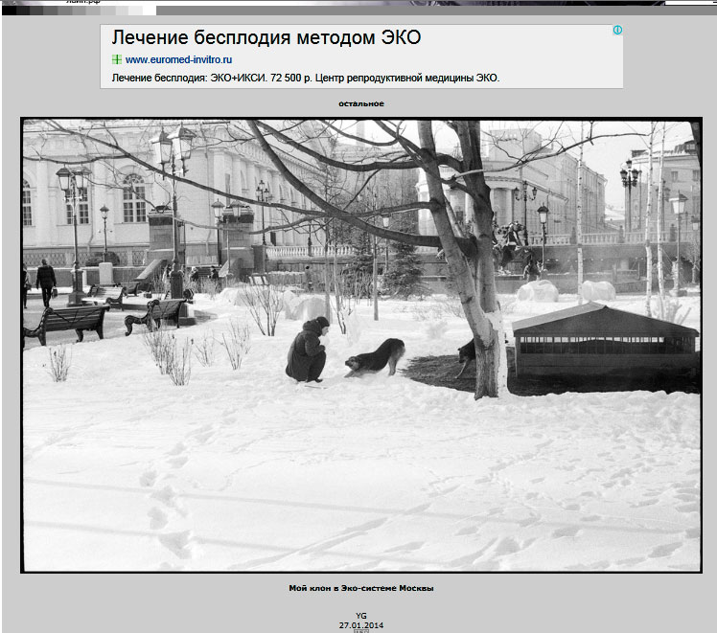The image size is (717, 633).
Task: Click the photo caption 'Мой клон в Эко-системе Москвы'
Action: tap(361, 588)
